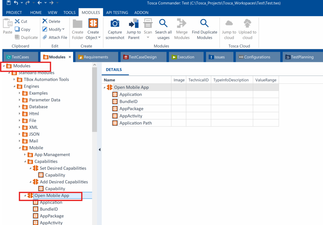The image size is (323, 225).
Task: Click the Application Path row icon
Action: 115,123
